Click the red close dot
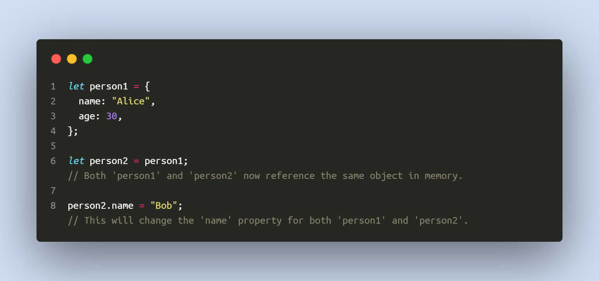The image size is (599, 281). click(x=56, y=59)
